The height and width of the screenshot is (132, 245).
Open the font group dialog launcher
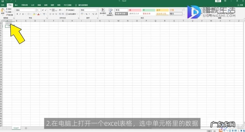coord(47,18)
